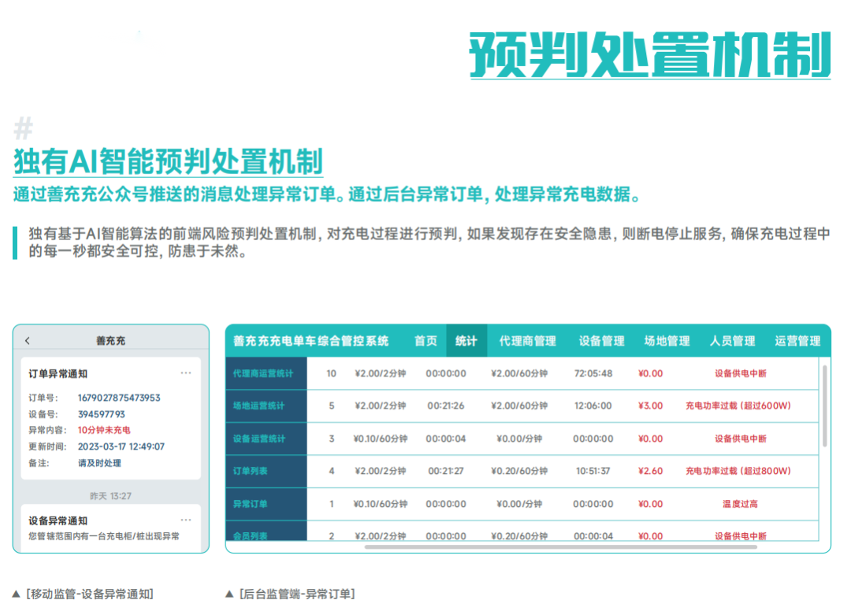Switch to the 运营管理 tab
Screen dimensions: 851x611
pos(797,341)
